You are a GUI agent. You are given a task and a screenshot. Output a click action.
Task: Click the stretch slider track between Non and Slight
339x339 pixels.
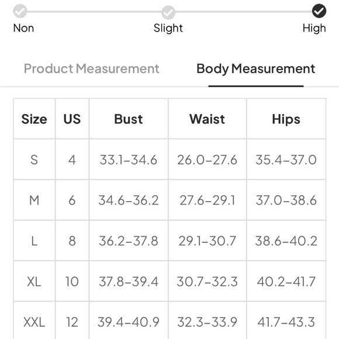(x=94, y=12)
